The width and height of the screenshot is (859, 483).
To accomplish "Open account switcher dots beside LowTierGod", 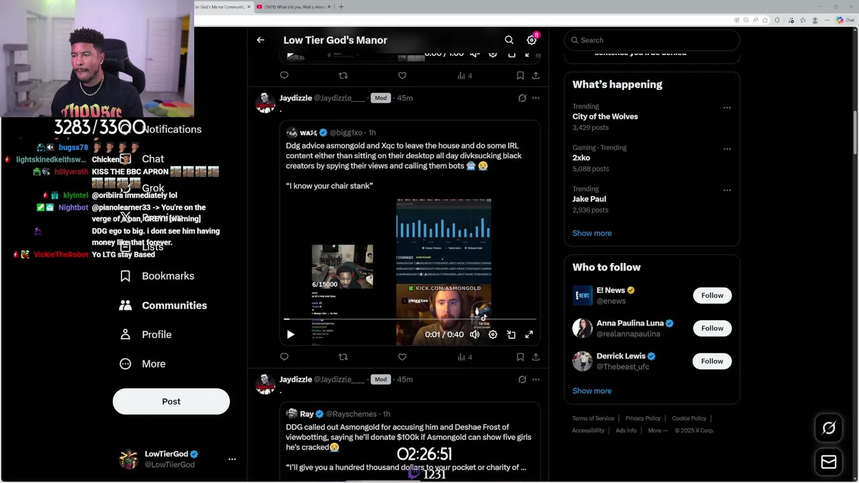I will (x=232, y=460).
